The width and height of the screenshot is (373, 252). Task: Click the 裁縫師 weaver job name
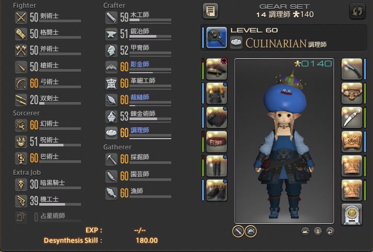[140, 97]
